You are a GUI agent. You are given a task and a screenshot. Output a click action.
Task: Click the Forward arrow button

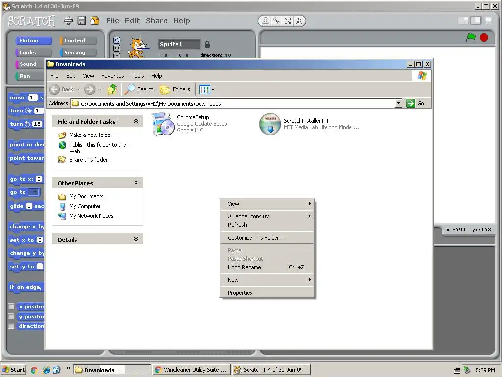point(90,89)
